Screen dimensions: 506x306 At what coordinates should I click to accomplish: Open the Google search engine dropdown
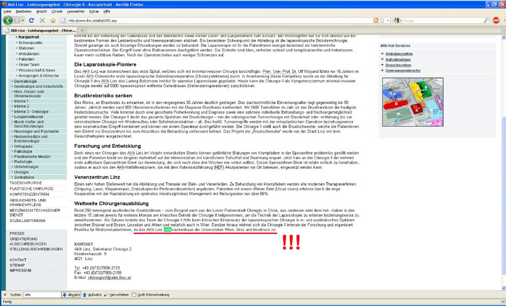coord(397,20)
